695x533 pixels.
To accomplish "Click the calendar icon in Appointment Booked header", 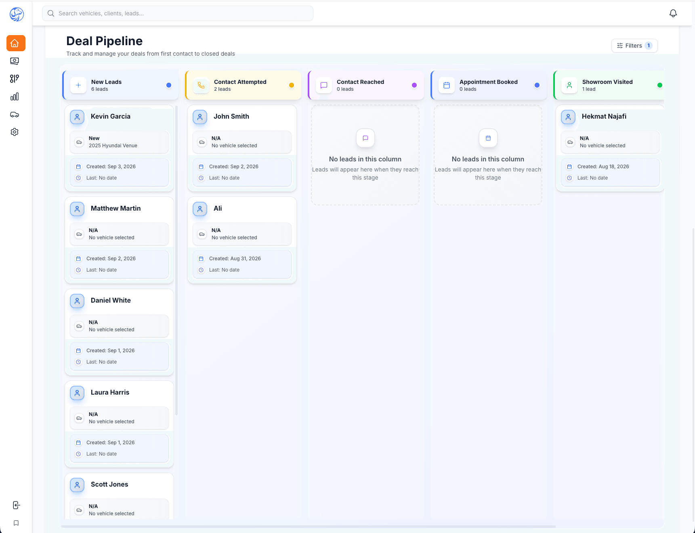I will (447, 85).
